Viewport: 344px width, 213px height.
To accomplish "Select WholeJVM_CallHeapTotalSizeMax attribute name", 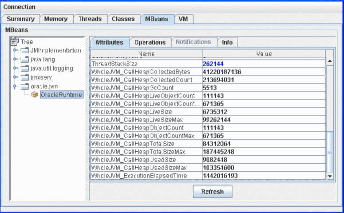I will [x=138, y=152].
